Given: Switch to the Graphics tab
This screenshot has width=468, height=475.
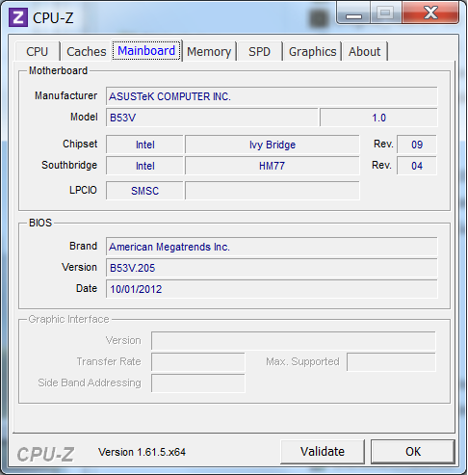Looking at the screenshot, I should click(x=312, y=51).
